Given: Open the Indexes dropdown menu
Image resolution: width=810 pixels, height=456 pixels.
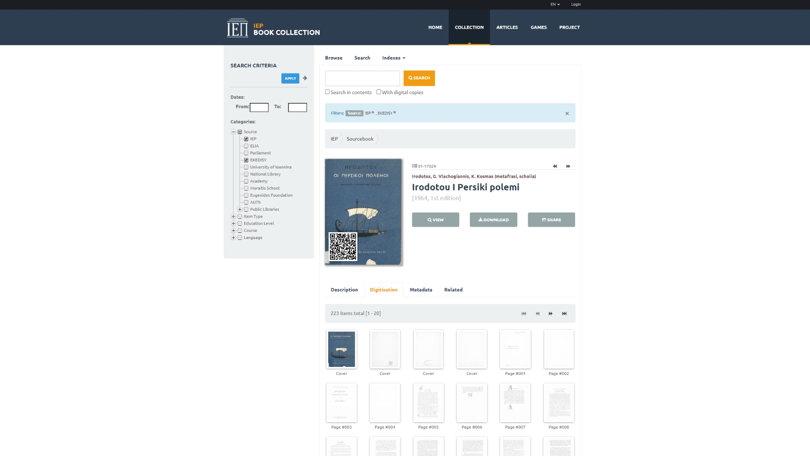Looking at the screenshot, I should [x=394, y=58].
